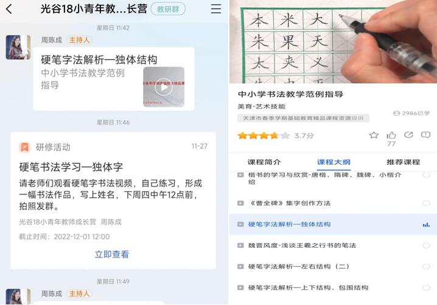
Task: Favorite the course with the star icon
Action: point(374,135)
